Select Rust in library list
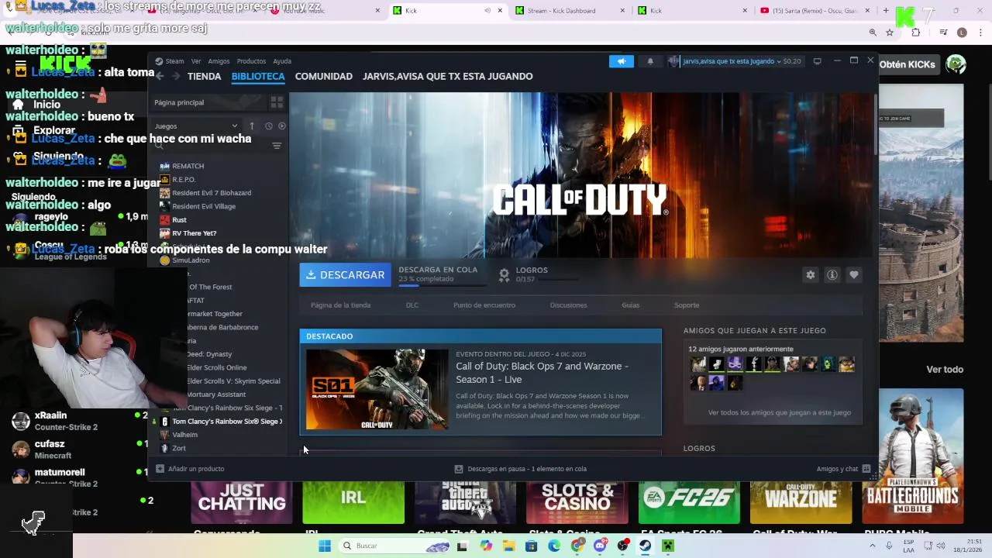This screenshot has width=992, height=558. (179, 219)
